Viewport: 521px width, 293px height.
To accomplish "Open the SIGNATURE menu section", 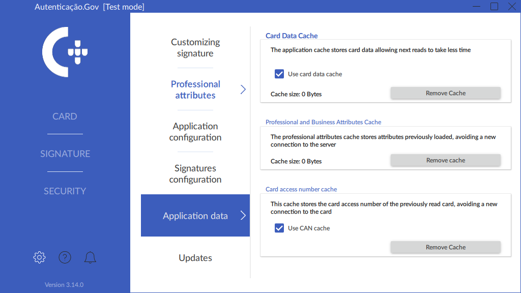I will click(x=65, y=154).
